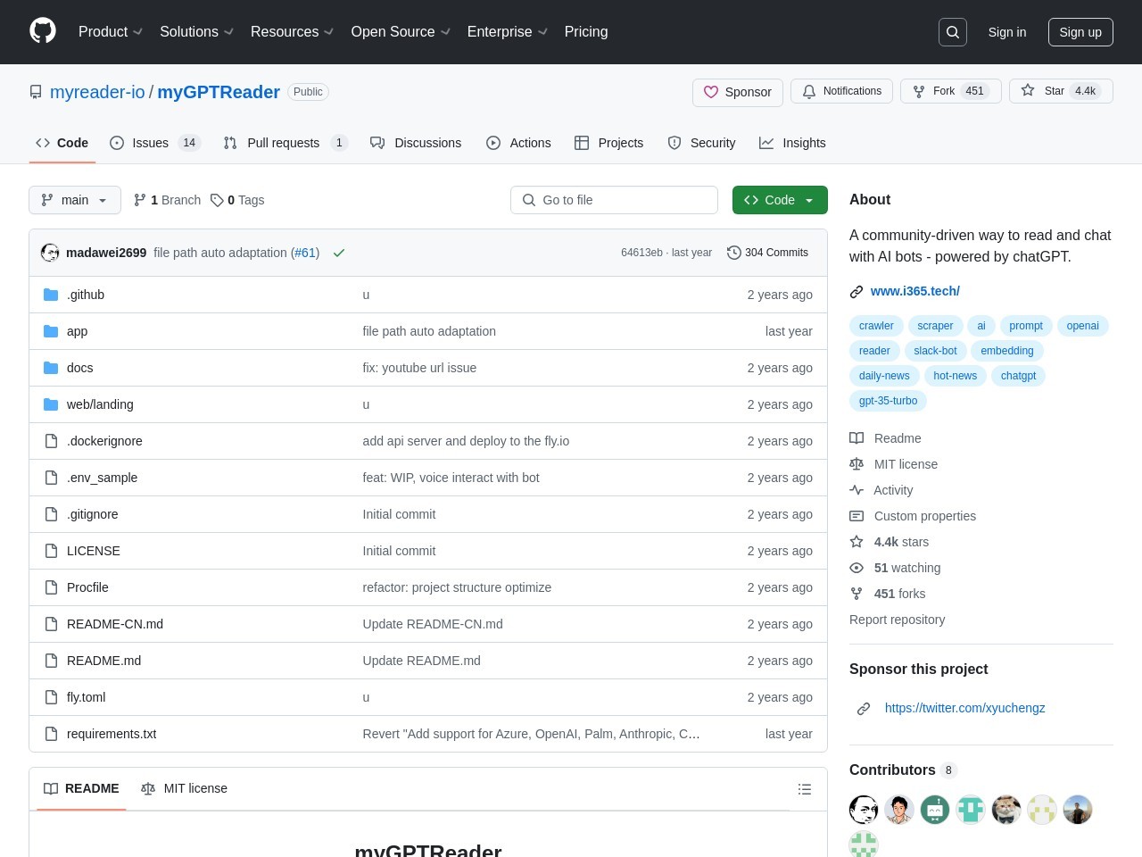The width and height of the screenshot is (1142, 857).
Task: Switch to the Discussions tab
Action: [416, 143]
